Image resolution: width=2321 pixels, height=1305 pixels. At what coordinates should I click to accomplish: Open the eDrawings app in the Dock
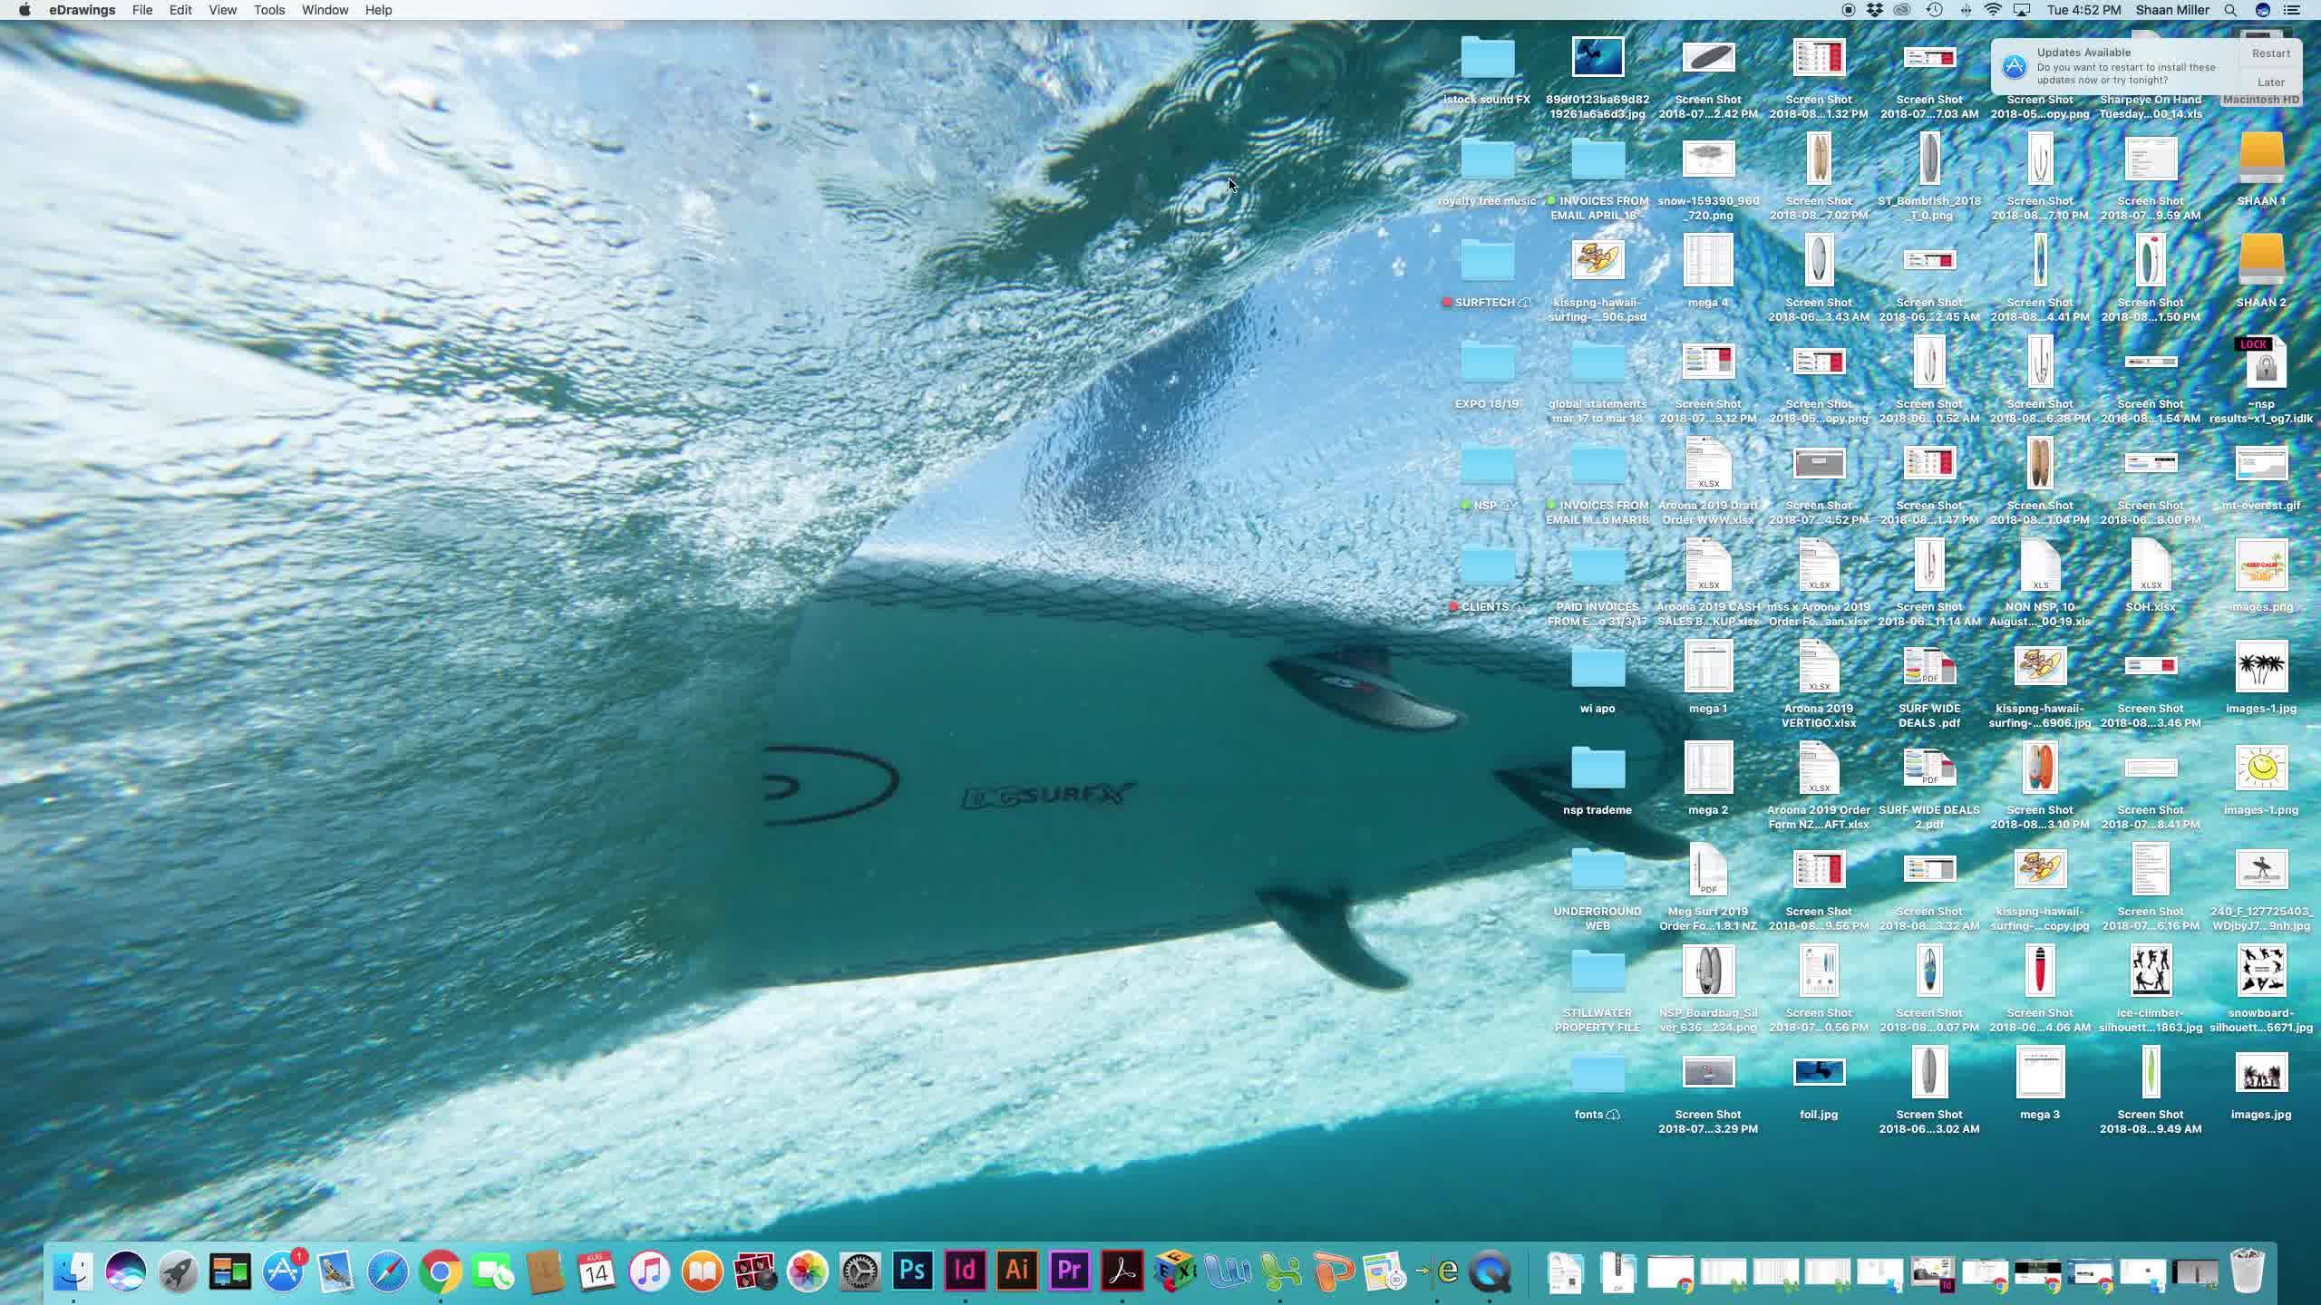[x=1438, y=1271]
